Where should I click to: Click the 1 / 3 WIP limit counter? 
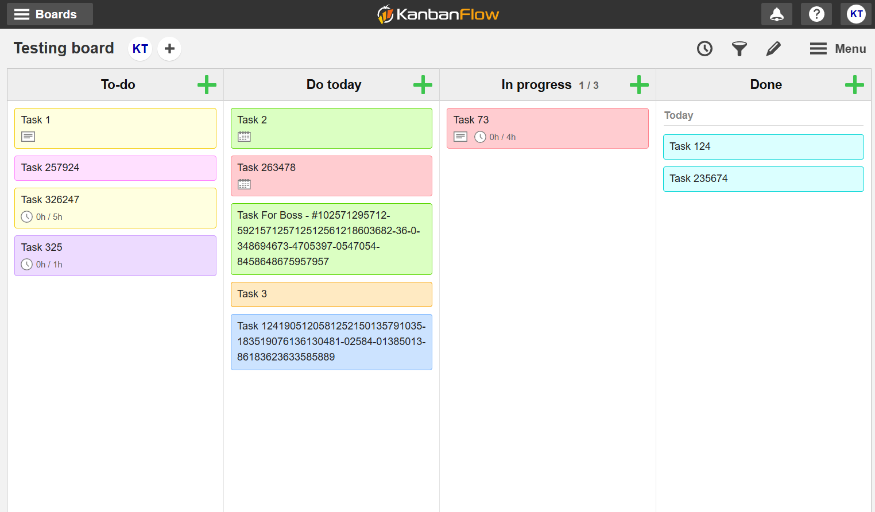coord(589,86)
